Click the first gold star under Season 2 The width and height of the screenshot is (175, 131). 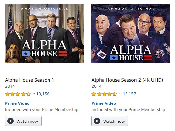[x=94, y=94]
